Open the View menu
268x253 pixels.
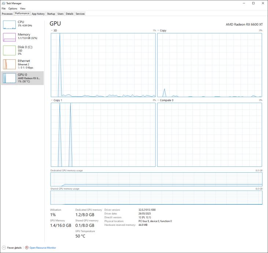point(23,8)
